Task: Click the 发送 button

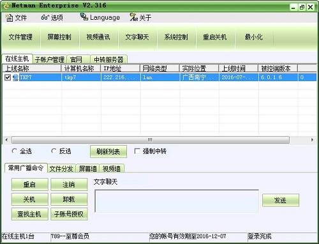Action: click(x=281, y=200)
